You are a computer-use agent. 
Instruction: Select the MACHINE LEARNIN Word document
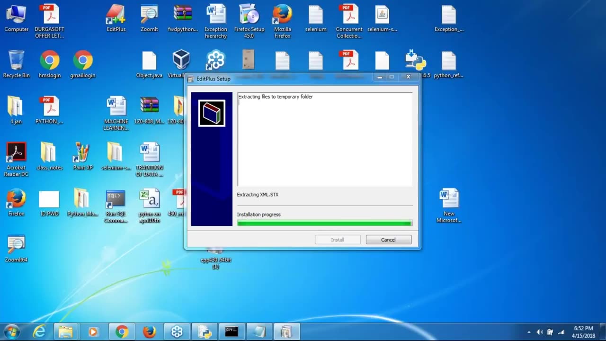116,114
